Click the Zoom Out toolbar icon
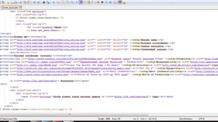This screenshot has height=122, width=218. [58, 2]
